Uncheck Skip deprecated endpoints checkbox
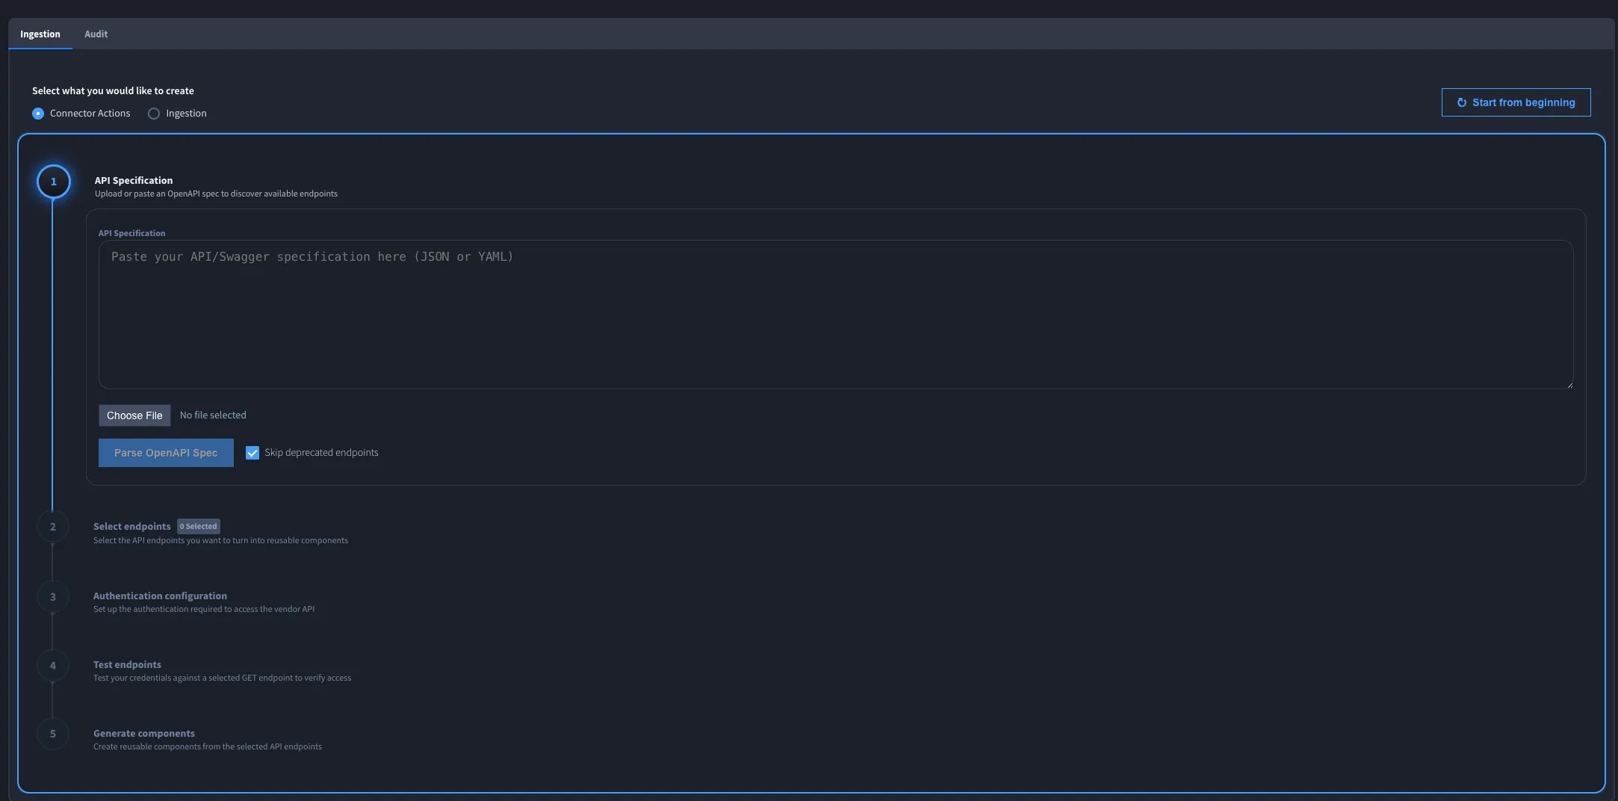 pyautogui.click(x=252, y=453)
